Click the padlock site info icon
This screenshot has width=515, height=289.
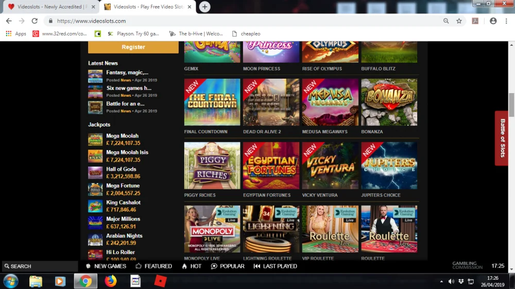tap(50, 21)
